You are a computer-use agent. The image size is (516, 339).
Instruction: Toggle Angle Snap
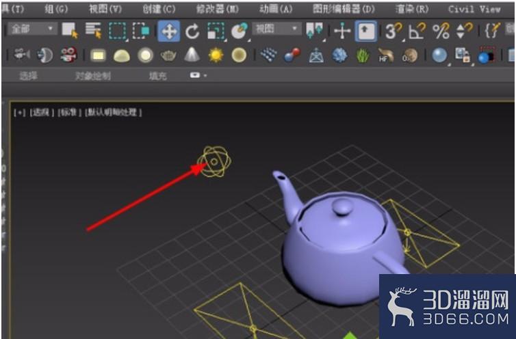[x=417, y=31]
